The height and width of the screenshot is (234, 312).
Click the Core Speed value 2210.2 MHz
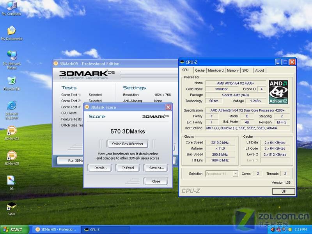point(220,143)
